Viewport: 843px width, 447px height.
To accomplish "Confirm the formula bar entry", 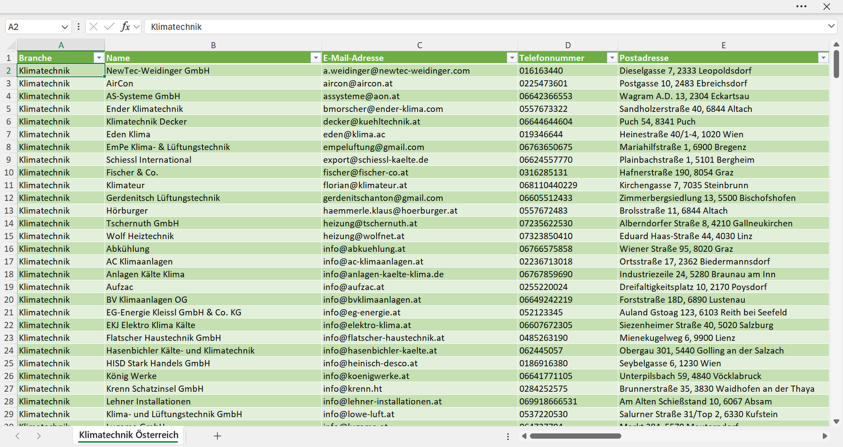I will [x=109, y=27].
